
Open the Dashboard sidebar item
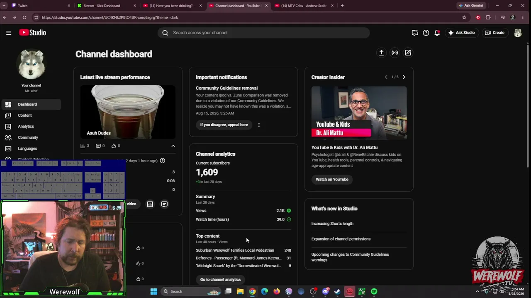[31, 104]
